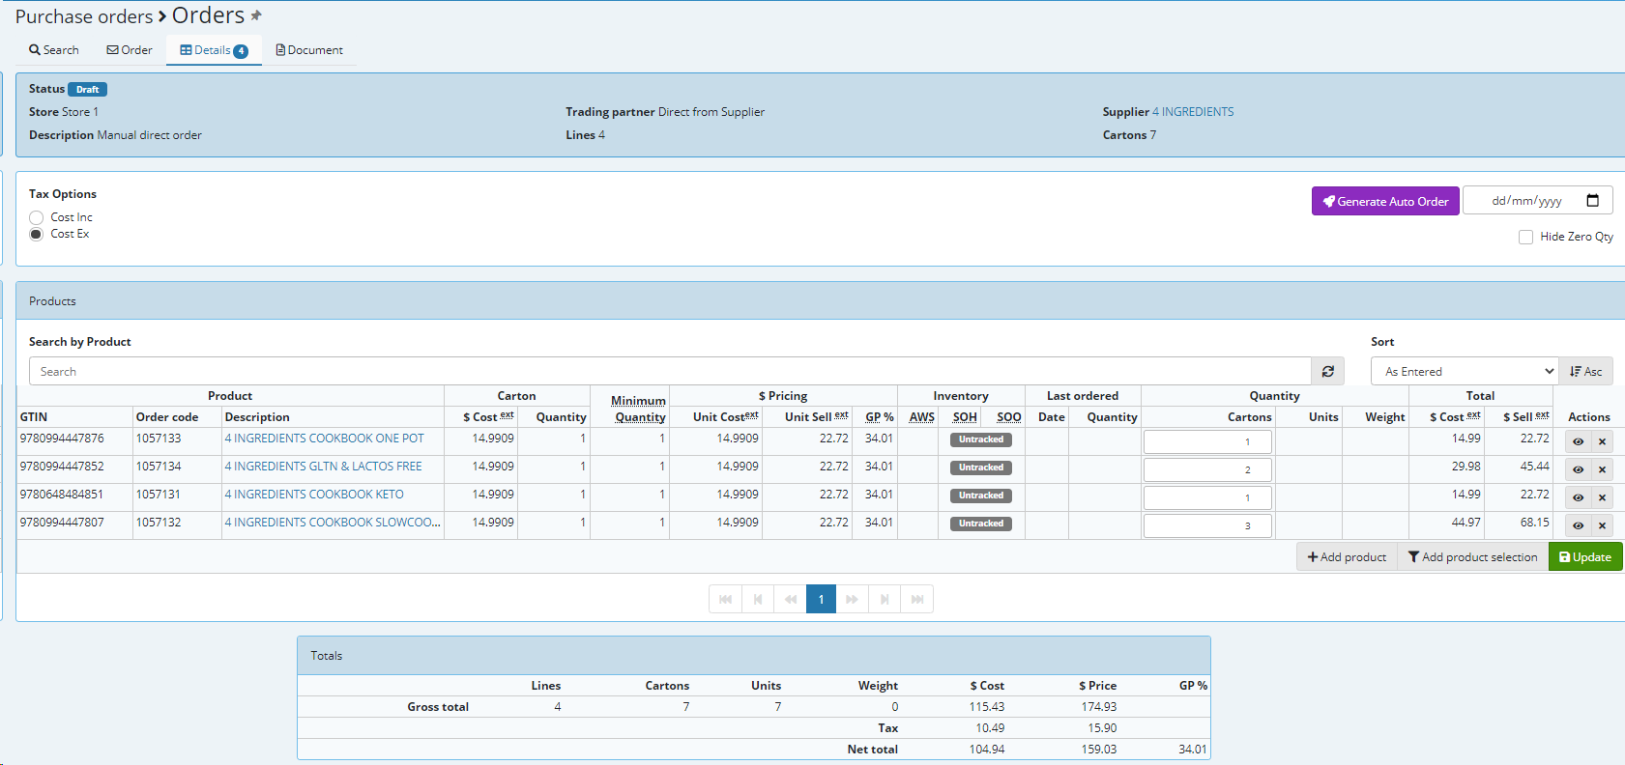The image size is (1625, 765).
Task: Click the SOH column header
Action: (x=965, y=417)
